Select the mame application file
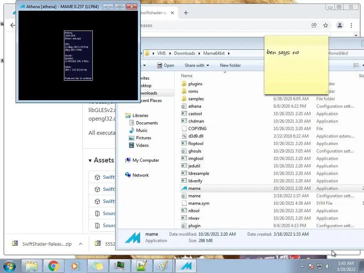364x273 pixels. (x=194, y=188)
